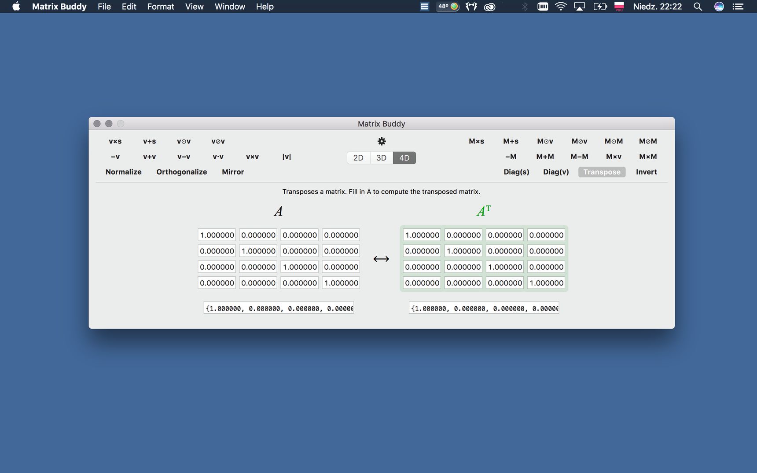Select the M⊙v operation
This screenshot has width=757, height=473.
point(545,141)
